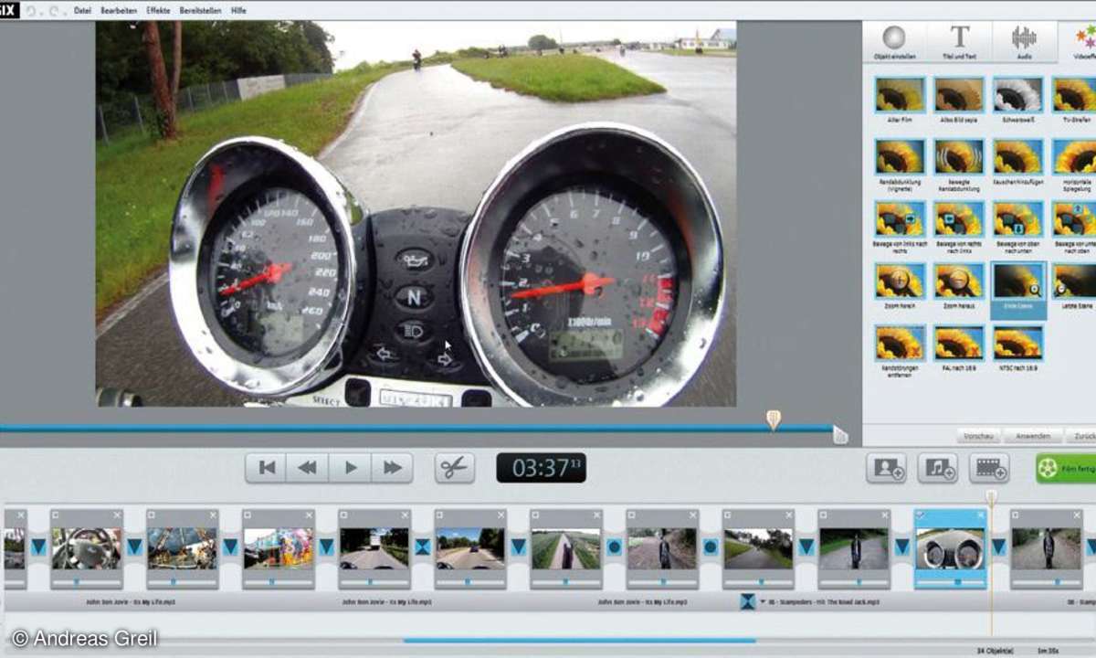
Task: Expand arrow beside Hit The Road Jack track
Action: click(763, 602)
